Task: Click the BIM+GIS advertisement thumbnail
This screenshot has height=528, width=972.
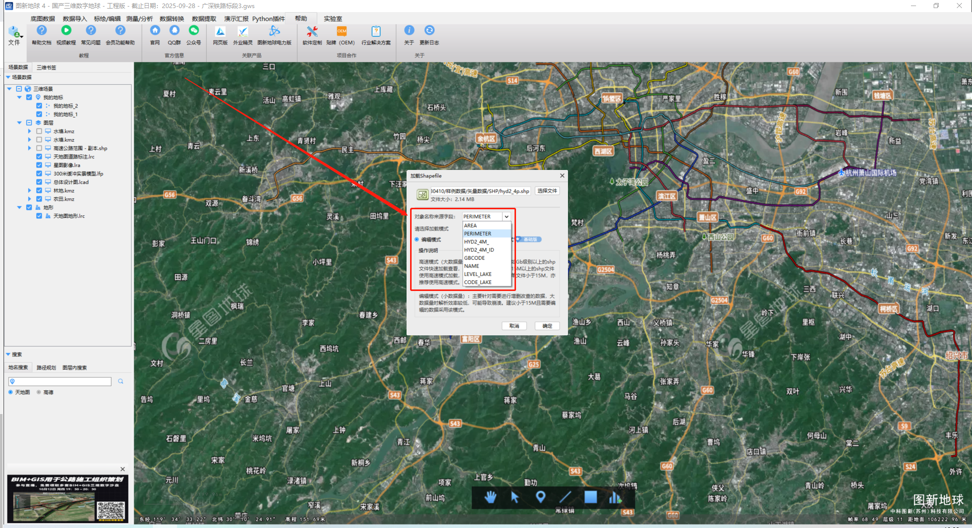Action: [67, 498]
